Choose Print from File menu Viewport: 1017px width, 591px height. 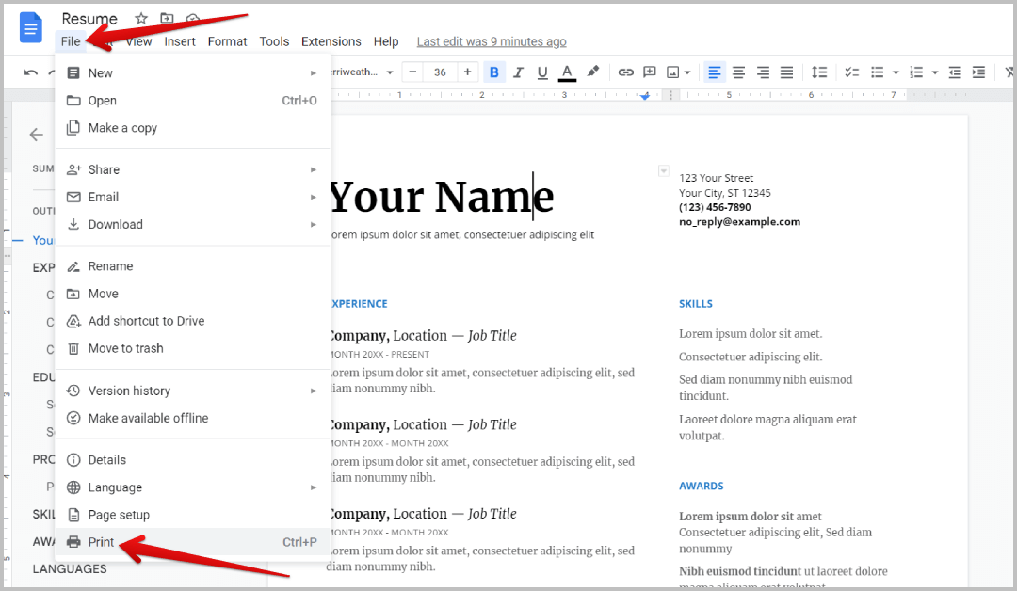(x=101, y=542)
